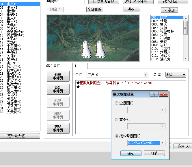Viewport: 192px width, 167px height.
Task: Click the 应用(A) button
Action: [x=183, y=146]
